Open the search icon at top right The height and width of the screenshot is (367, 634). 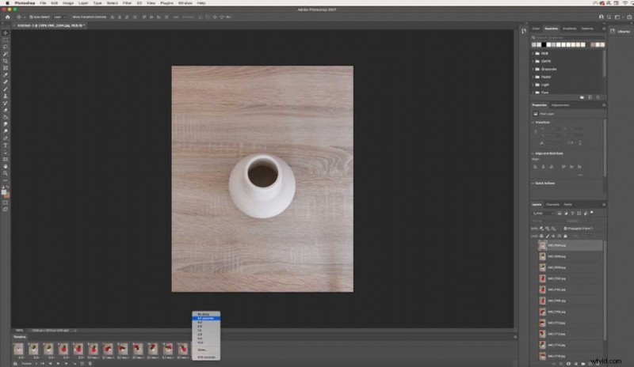609,17
